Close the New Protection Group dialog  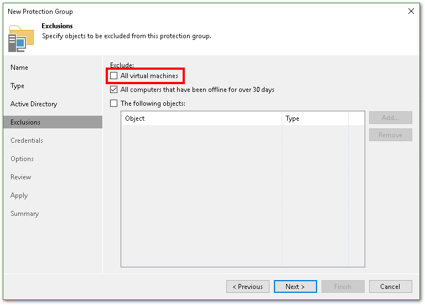pos(411,11)
